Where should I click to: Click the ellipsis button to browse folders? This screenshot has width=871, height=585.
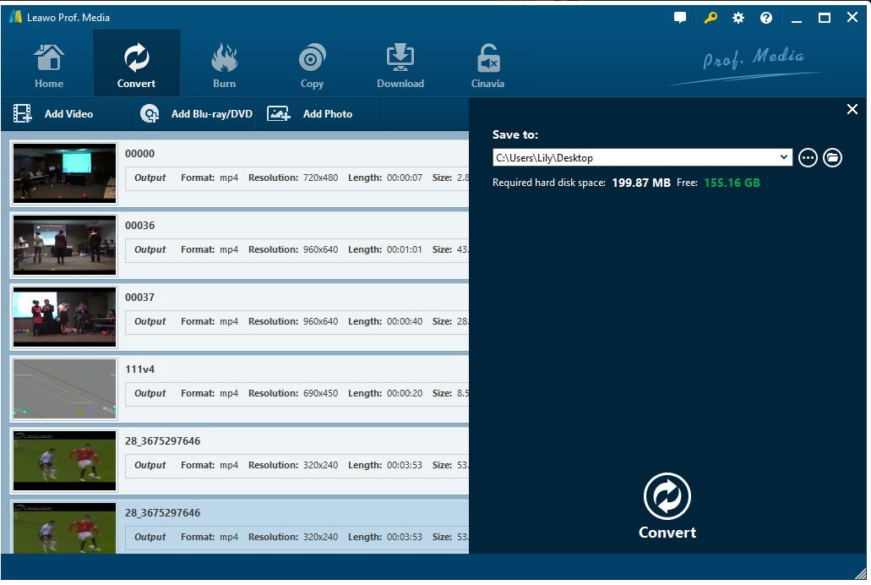[808, 157]
